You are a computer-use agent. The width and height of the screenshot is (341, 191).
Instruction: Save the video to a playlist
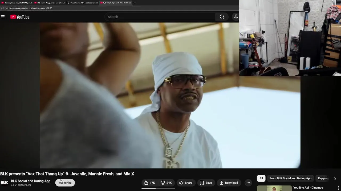click(206, 183)
